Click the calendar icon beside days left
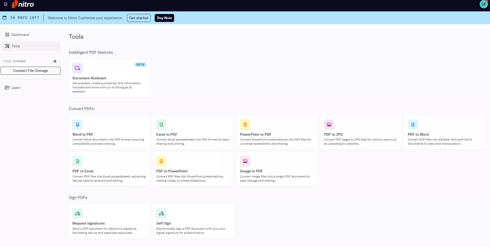Screen dimensions: 490x247 4,18
